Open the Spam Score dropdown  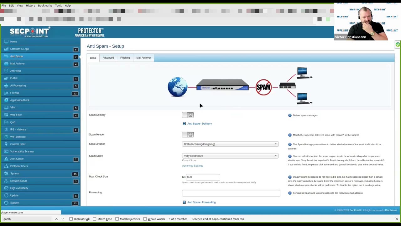[x=230, y=156]
